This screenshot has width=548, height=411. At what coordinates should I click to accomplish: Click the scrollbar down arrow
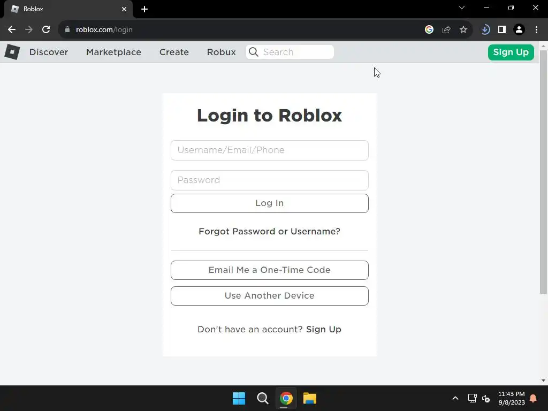(x=543, y=380)
